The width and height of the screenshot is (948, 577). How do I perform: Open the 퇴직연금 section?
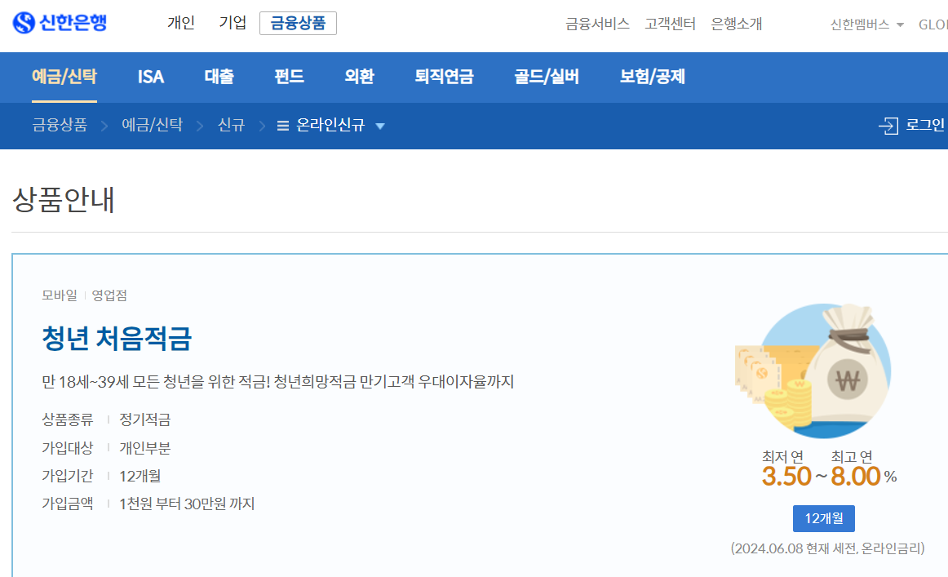[x=444, y=77]
